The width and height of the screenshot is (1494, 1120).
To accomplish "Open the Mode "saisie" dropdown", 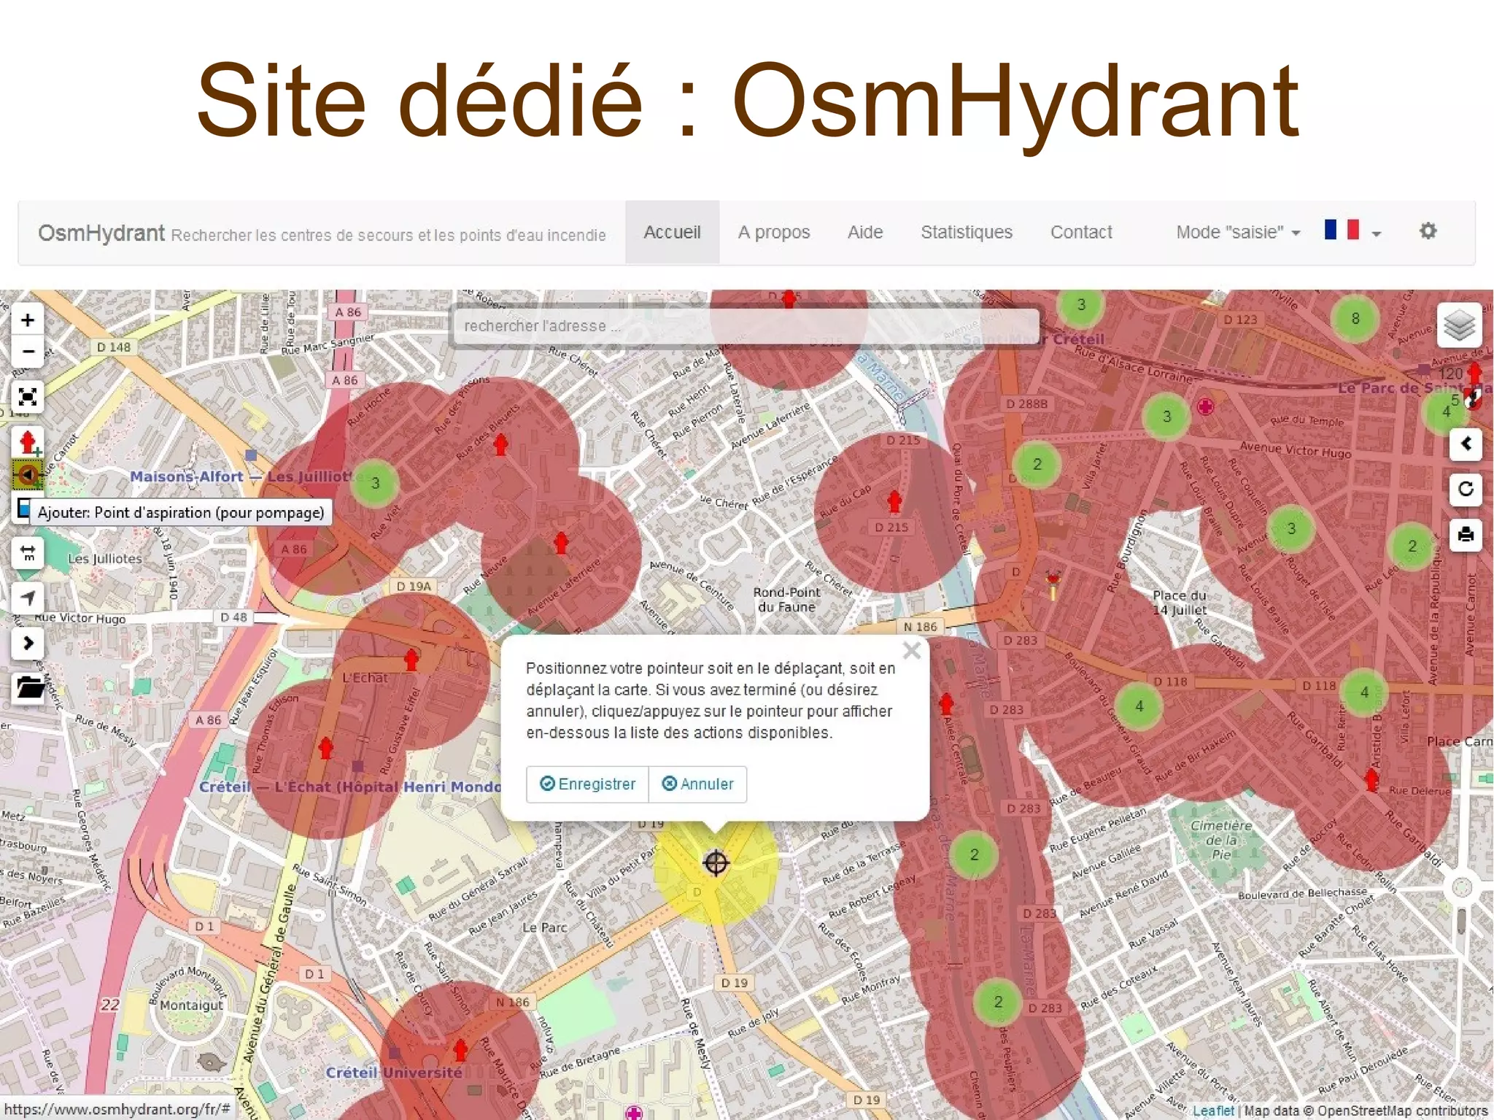I will click(x=1238, y=232).
